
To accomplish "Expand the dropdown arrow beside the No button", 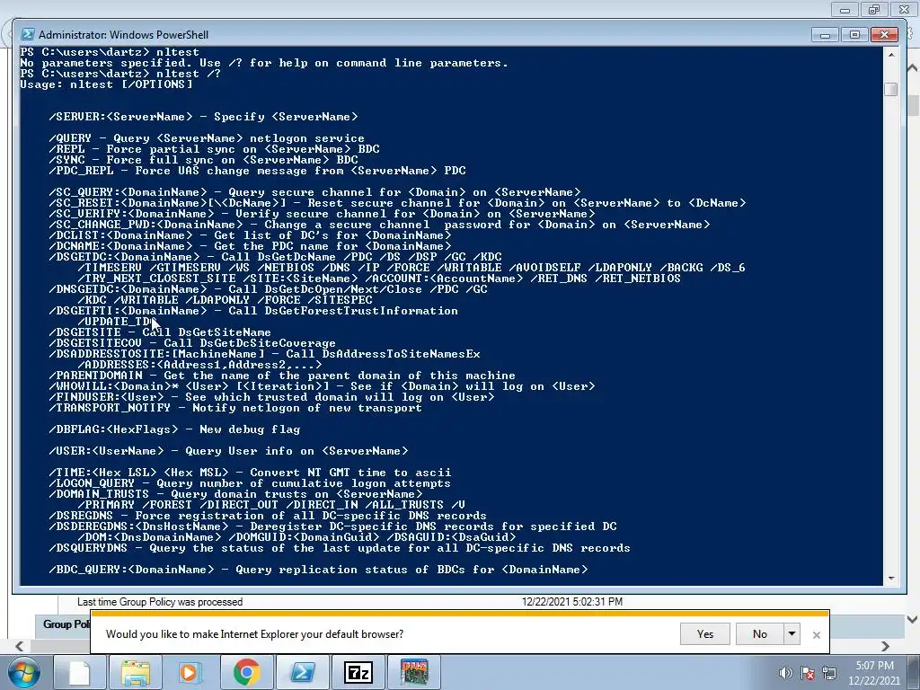I will pyautogui.click(x=792, y=634).
